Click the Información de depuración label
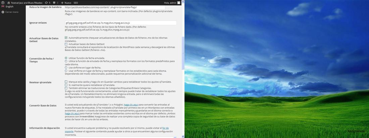Viewport: 369px width, 138px height. (45, 128)
